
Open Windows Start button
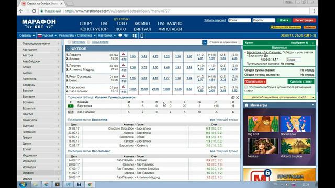tap(23, 184)
